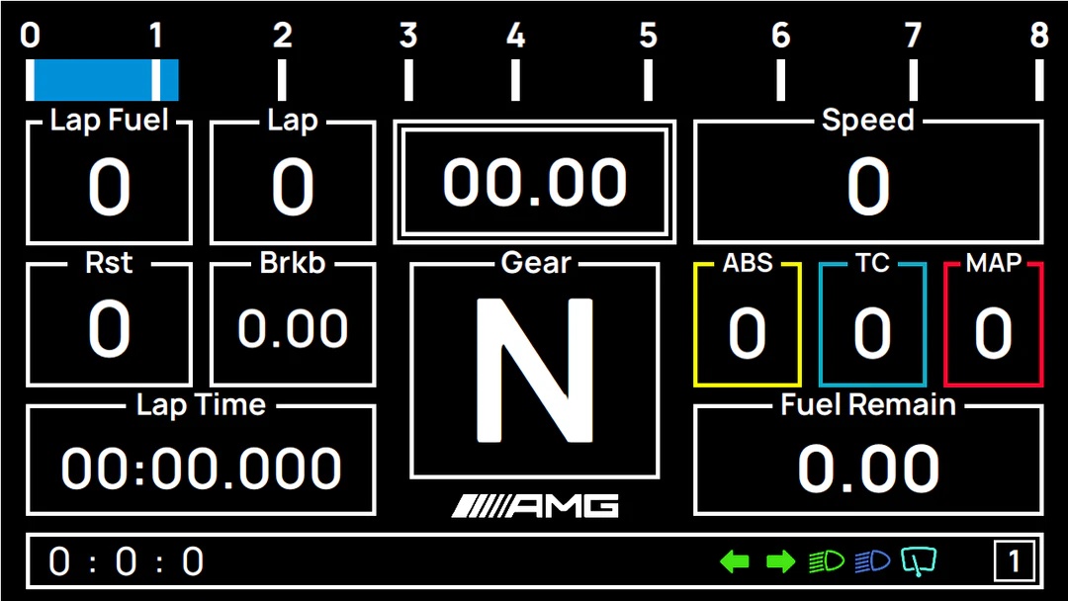The image size is (1068, 601).
Task: Click the left turn signal arrow
Action: click(735, 562)
